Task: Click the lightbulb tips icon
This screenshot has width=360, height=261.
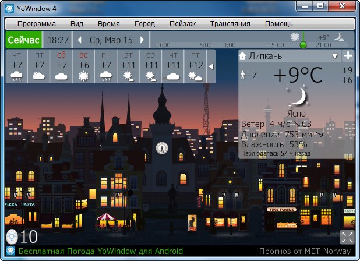Action: 12,237
